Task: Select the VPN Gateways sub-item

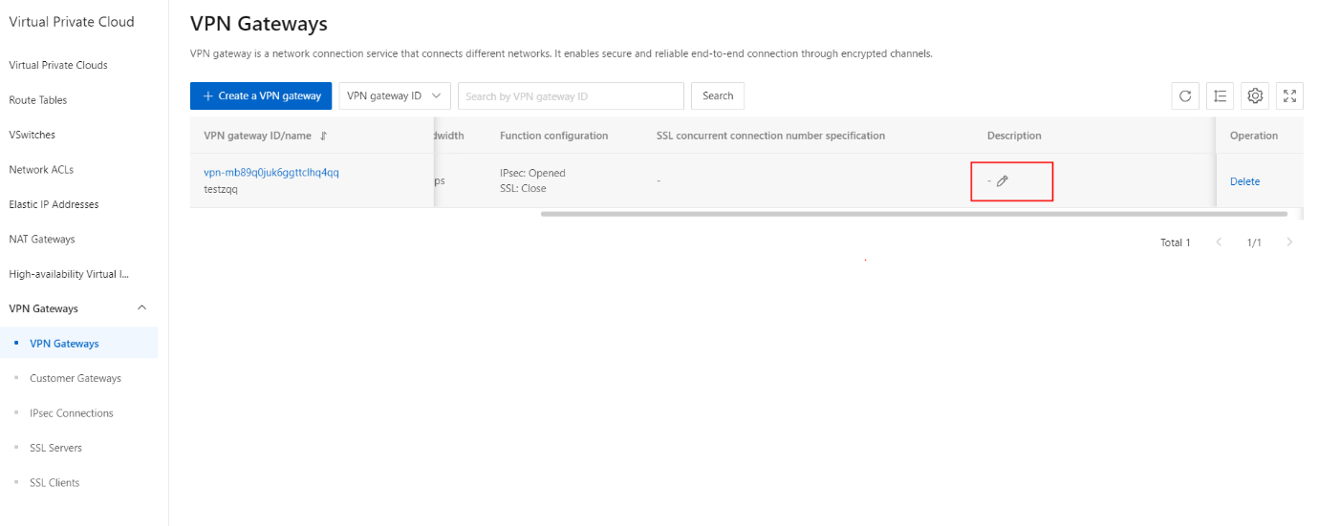Action: 64,344
